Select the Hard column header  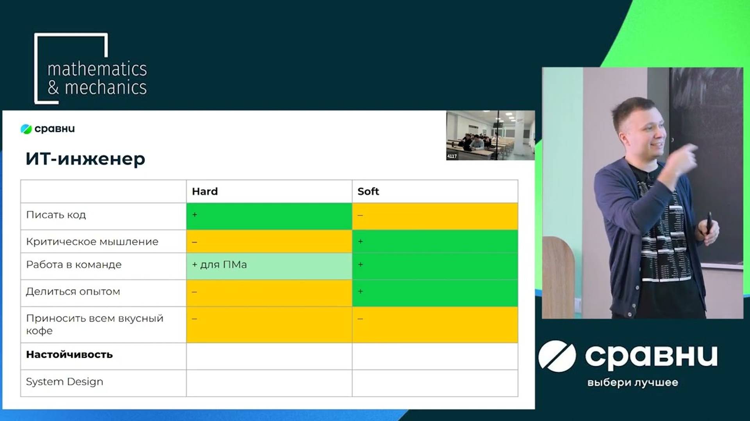pos(205,191)
